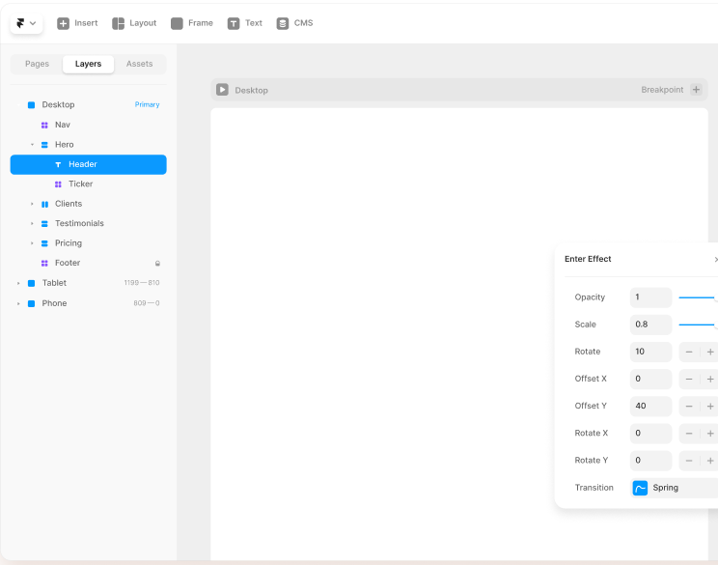
Task: Click the Offset X value field
Action: [x=650, y=379]
